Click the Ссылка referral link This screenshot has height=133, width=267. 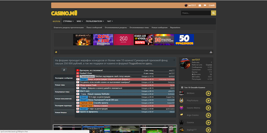tap(209, 65)
